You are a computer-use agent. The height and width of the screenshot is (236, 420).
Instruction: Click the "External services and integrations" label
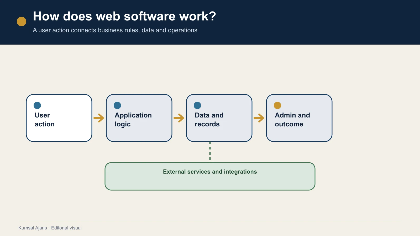[210, 172]
